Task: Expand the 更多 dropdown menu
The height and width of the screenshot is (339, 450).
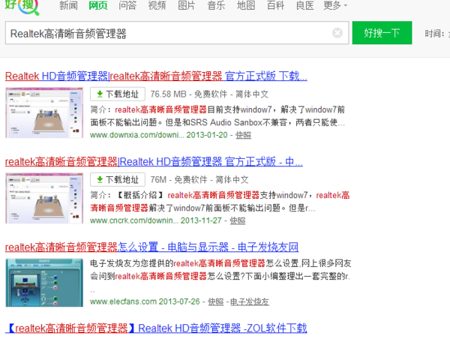Action: tap(335, 5)
